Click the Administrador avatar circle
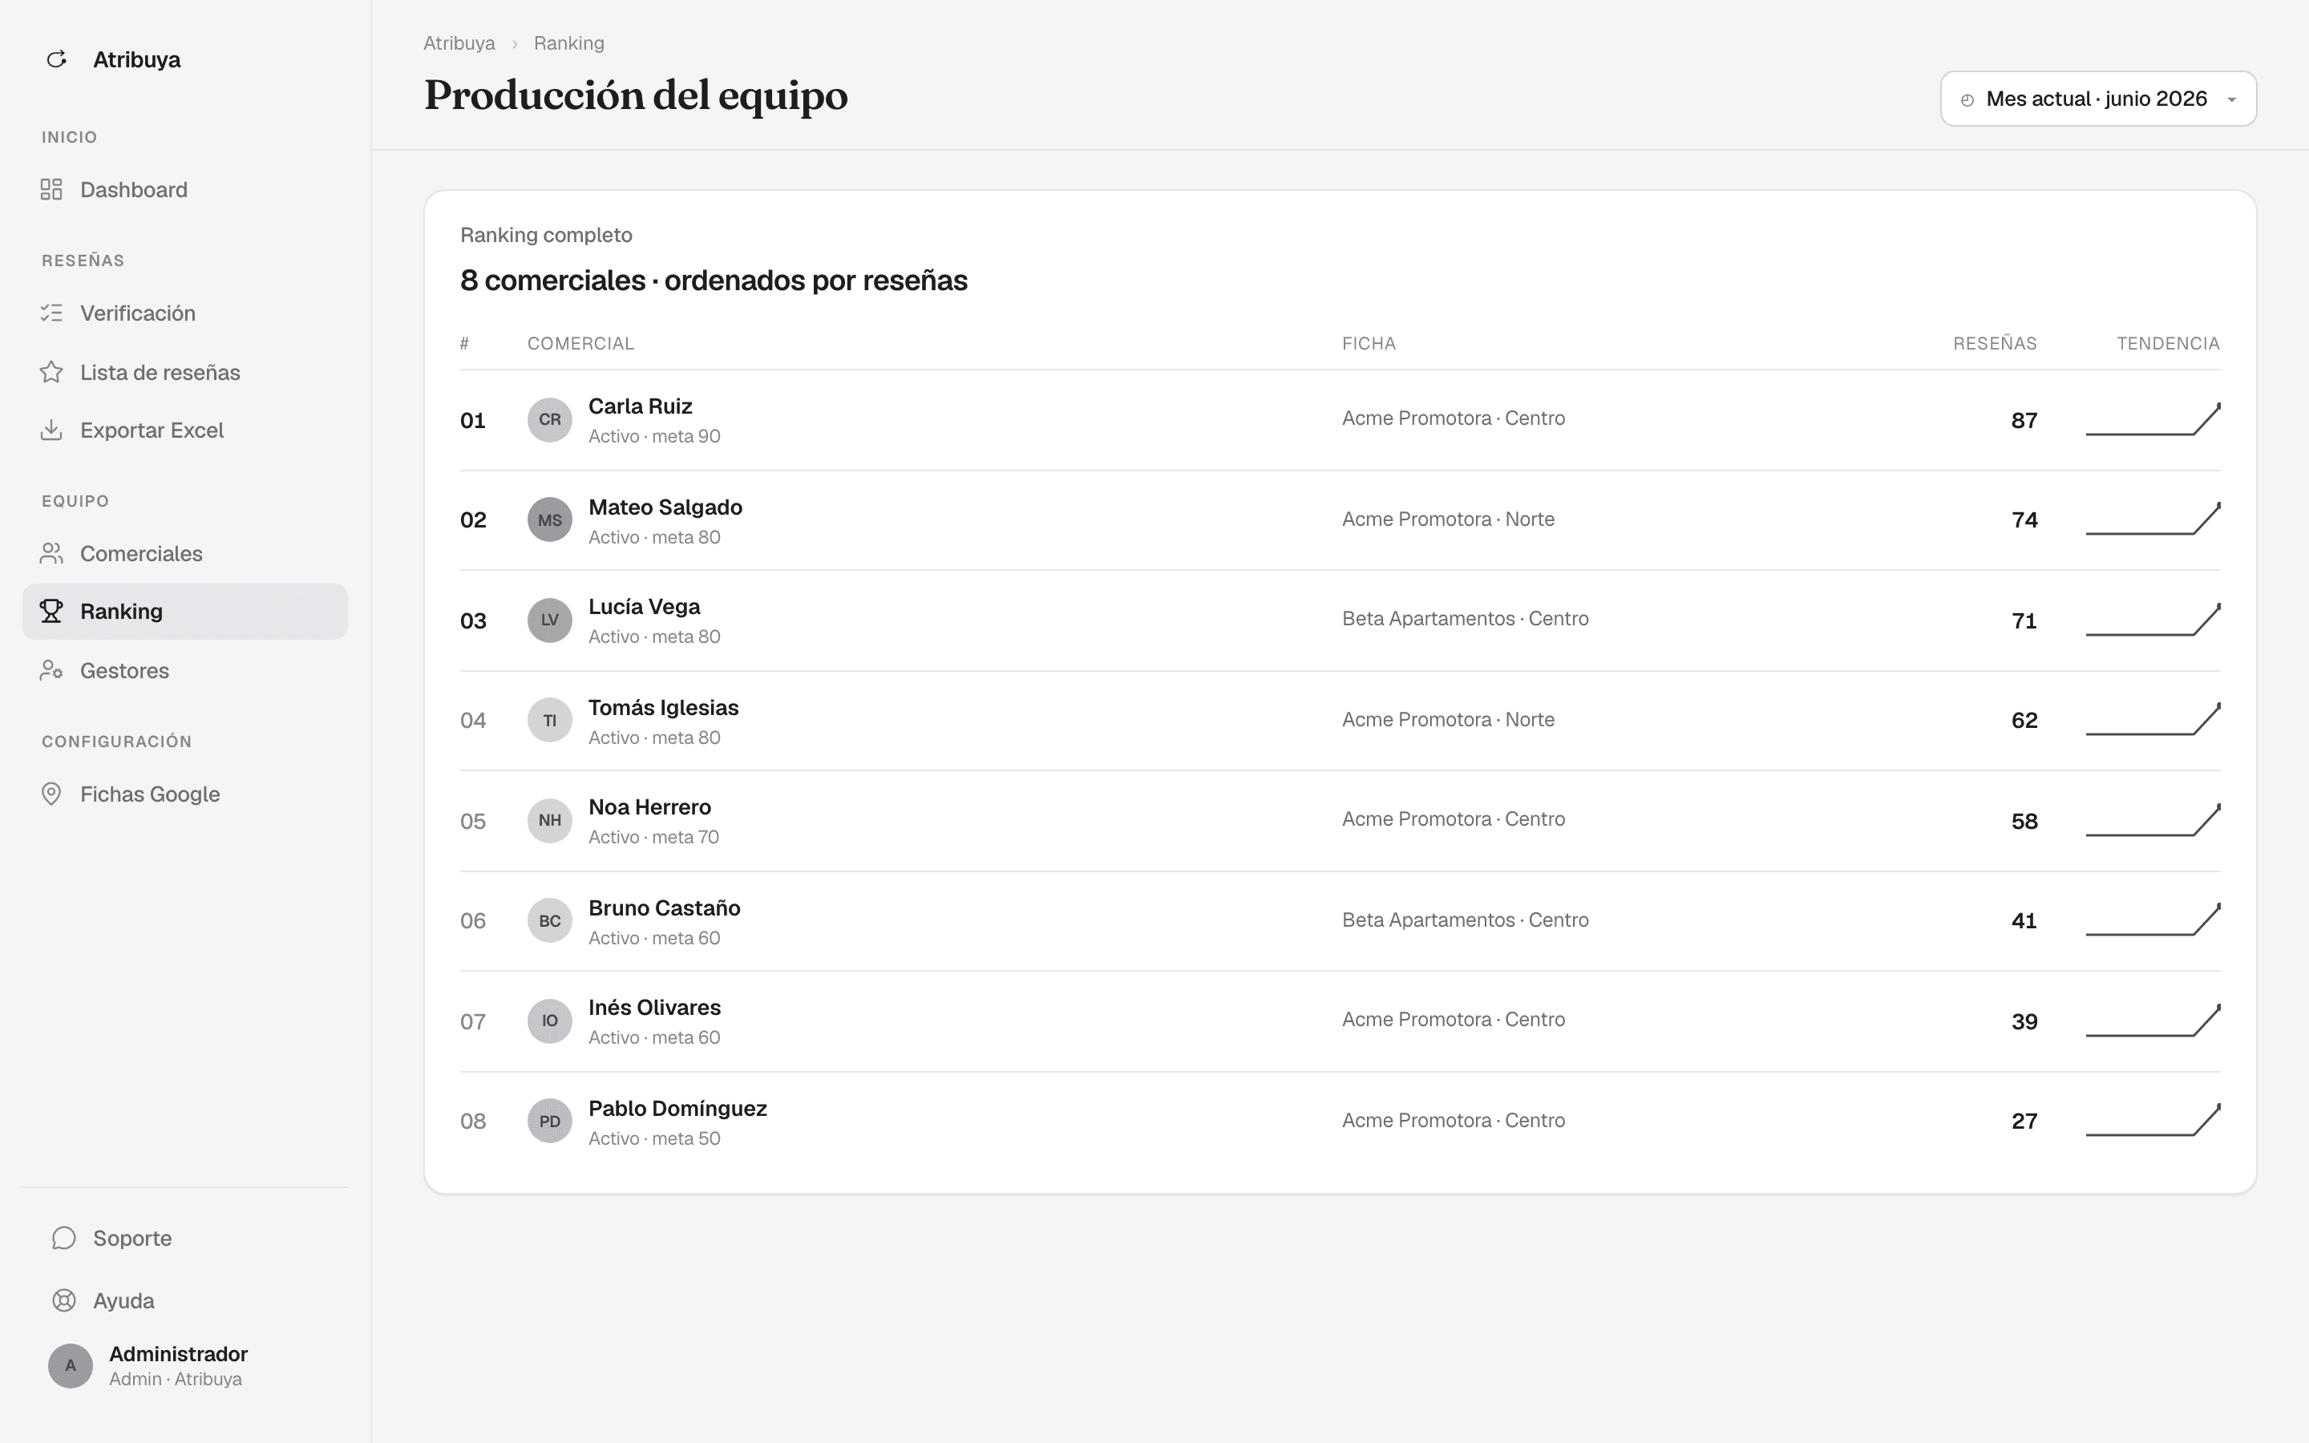The height and width of the screenshot is (1443, 2309). (x=71, y=1366)
